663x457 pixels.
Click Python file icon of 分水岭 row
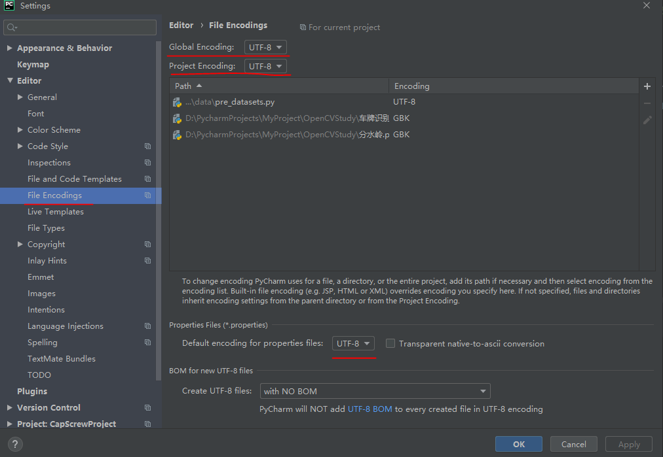(x=177, y=135)
